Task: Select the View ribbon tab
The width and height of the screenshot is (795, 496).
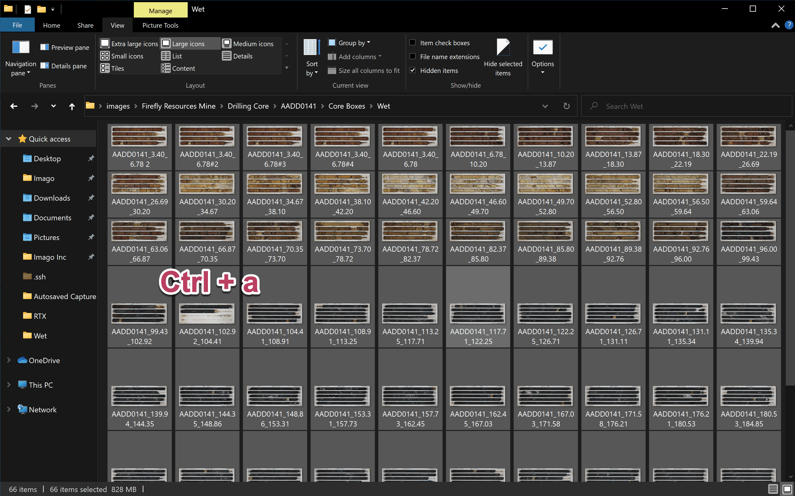Action: tap(117, 25)
